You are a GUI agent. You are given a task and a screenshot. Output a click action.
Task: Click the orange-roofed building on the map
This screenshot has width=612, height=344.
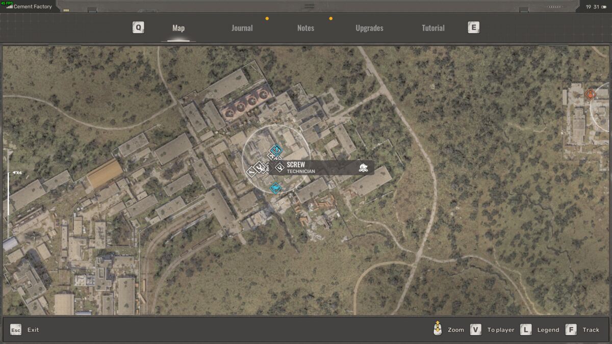105,173
